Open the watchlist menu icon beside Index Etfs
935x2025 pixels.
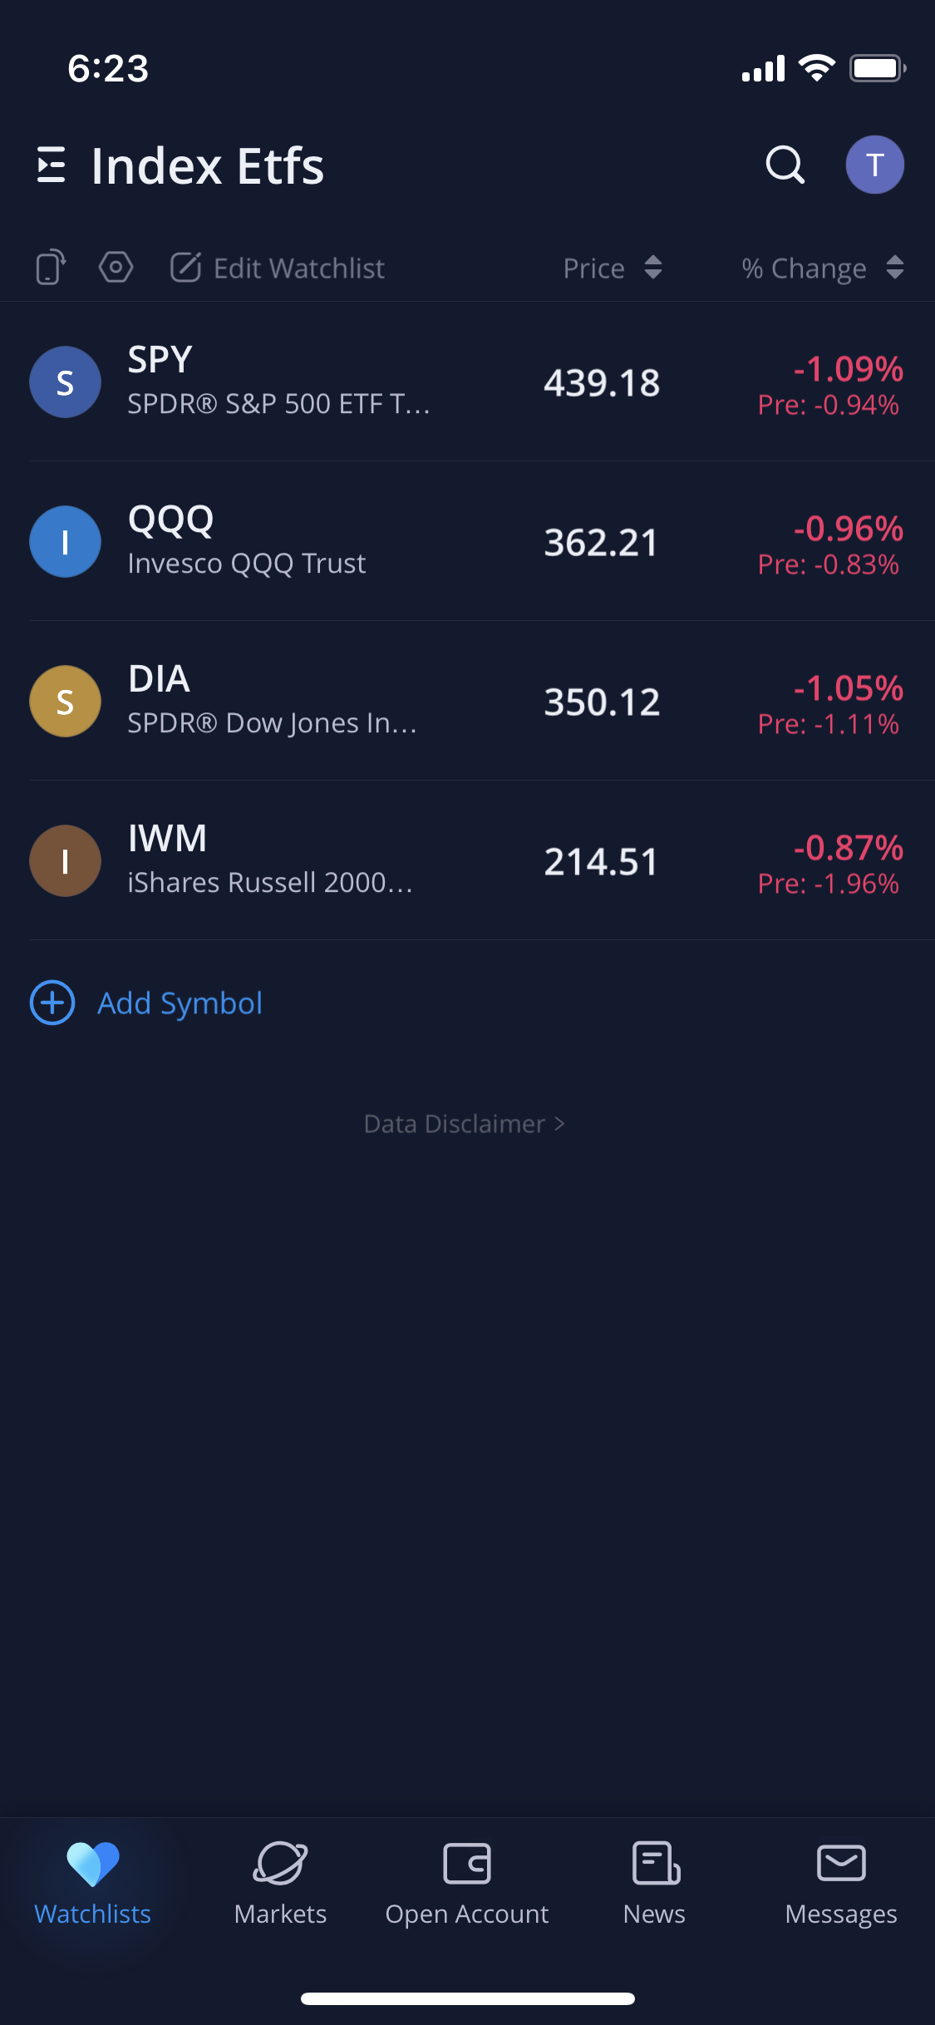pyautogui.click(x=52, y=165)
